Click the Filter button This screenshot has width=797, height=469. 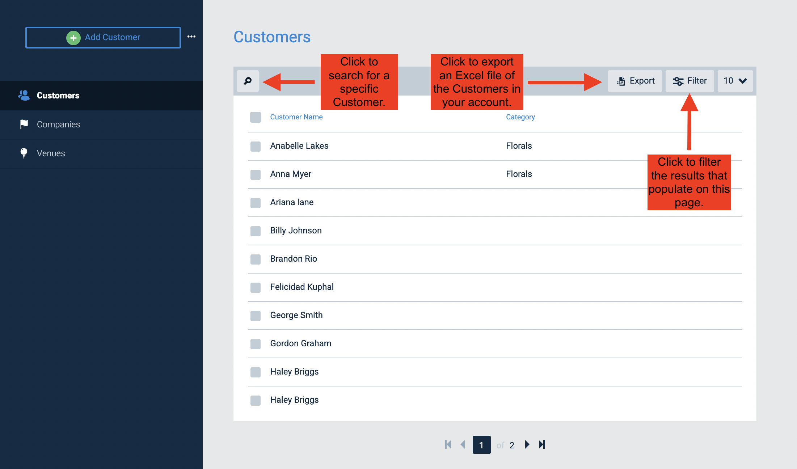(x=690, y=81)
